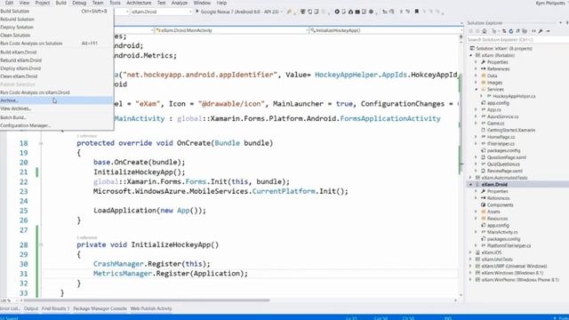Switch to Find Results 1 tab

click(x=55, y=308)
